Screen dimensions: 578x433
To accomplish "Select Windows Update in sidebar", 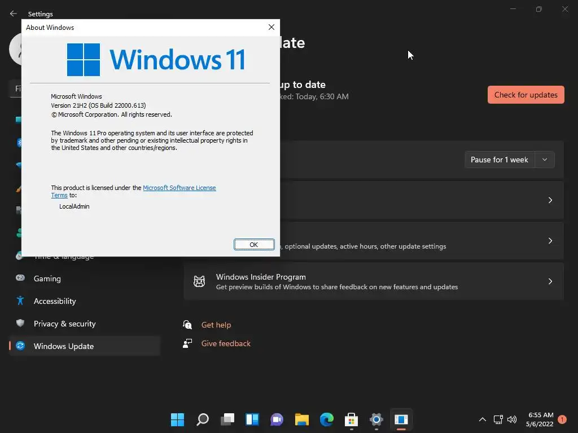I will [x=85, y=346].
